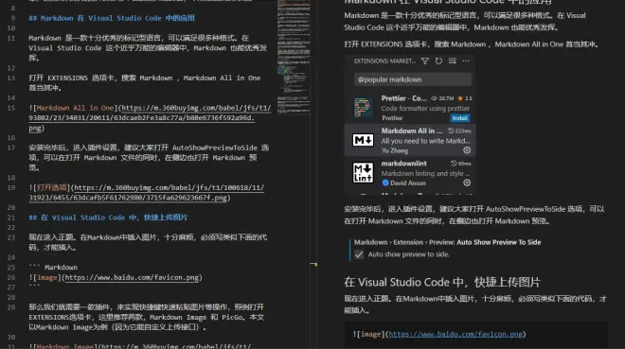Click the filter funnel icon in Extensions header
The height and width of the screenshot is (349, 625).
point(425,61)
